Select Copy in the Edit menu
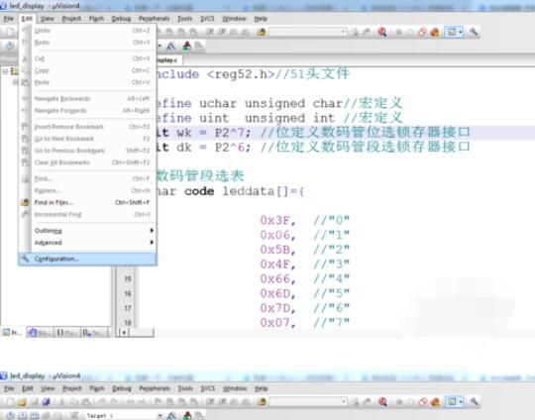 point(87,70)
